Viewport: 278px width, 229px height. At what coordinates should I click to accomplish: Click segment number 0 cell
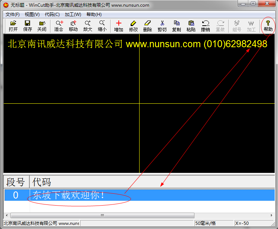17,195
